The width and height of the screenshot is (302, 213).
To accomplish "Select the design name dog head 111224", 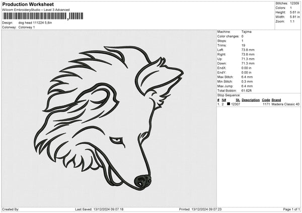I will pos(35,23).
